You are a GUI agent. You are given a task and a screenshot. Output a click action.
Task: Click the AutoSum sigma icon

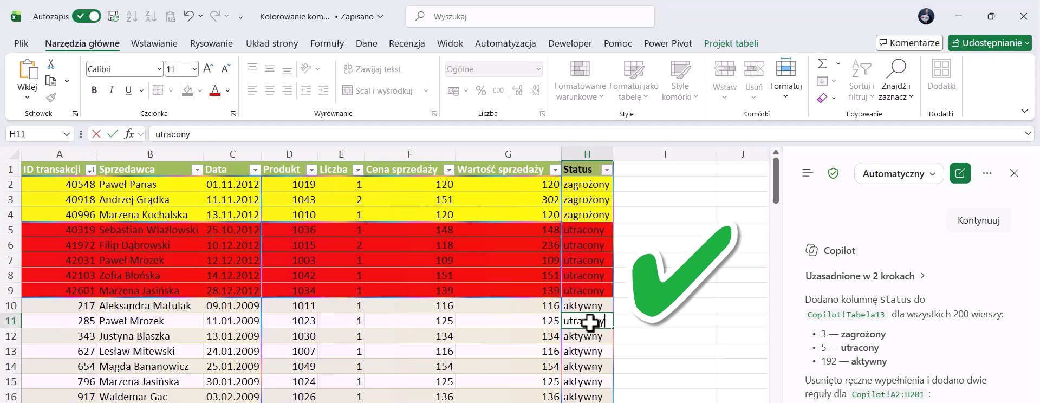tap(822, 64)
